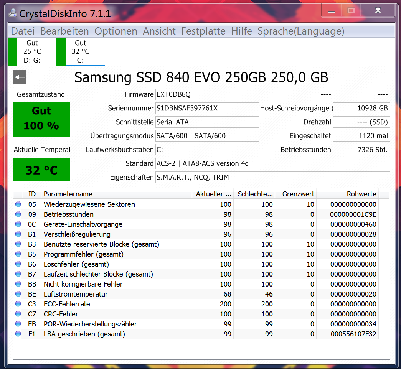Image resolution: width=401 pixels, height=369 pixels.
Task: Click the empty top-right value field
Action: click(361, 94)
